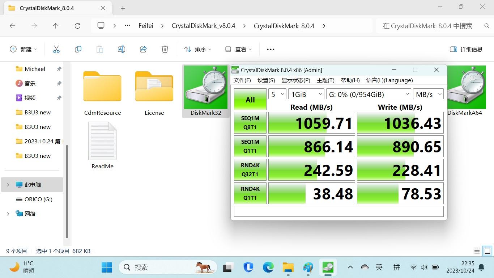The height and width of the screenshot is (278, 494).
Task: Click the Feifei breadcrumb segment
Action: click(x=146, y=26)
